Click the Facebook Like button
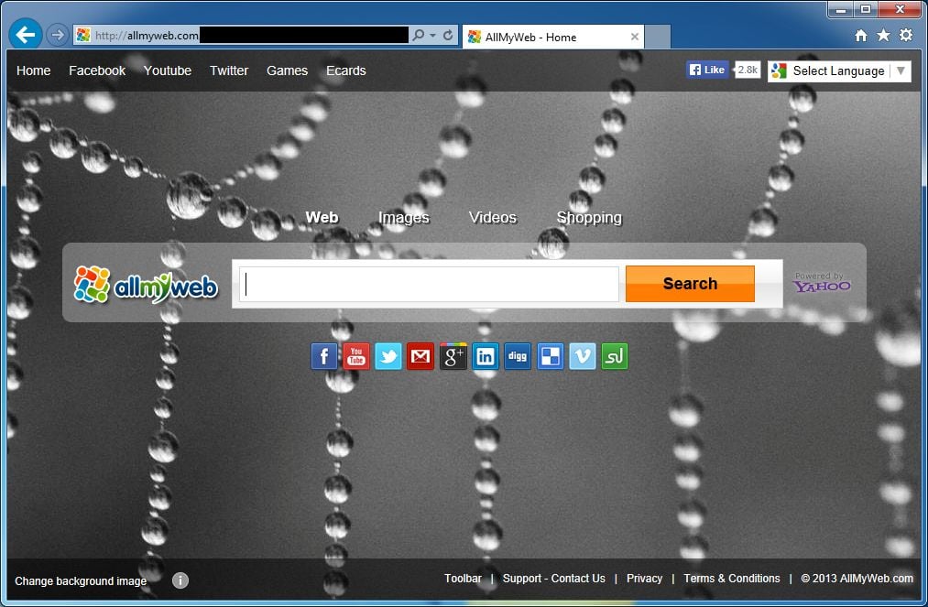 (707, 70)
